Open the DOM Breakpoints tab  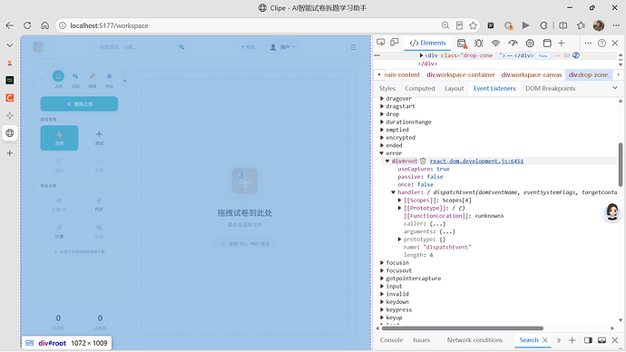coord(550,88)
